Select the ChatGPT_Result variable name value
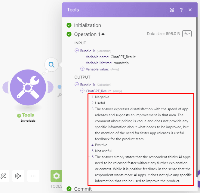The height and width of the screenshot is (193, 200). pos(123,57)
